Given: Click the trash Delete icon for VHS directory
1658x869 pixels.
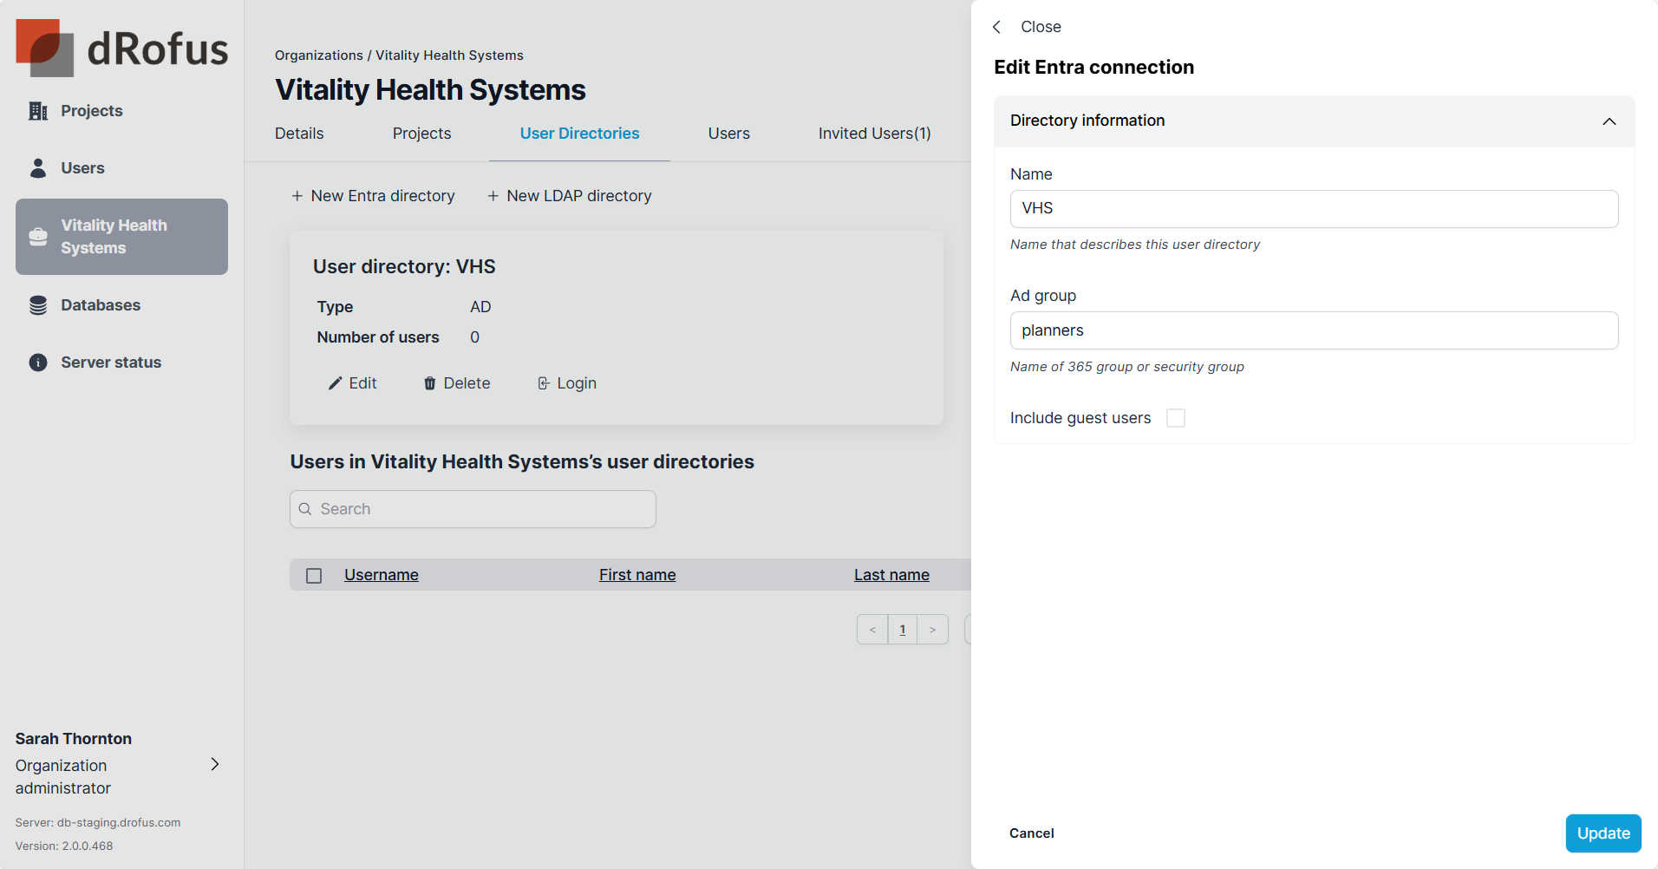Looking at the screenshot, I should [x=429, y=383].
